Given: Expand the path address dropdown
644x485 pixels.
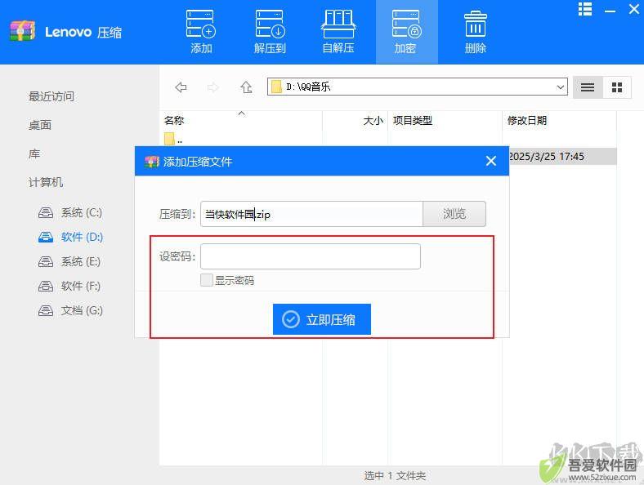Looking at the screenshot, I should pyautogui.click(x=560, y=87).
